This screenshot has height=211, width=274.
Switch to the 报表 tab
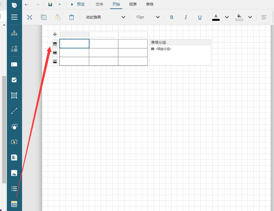133,4
